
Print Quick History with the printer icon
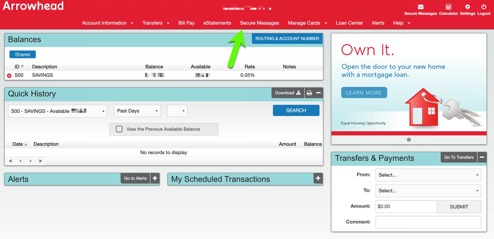point(309,93)
